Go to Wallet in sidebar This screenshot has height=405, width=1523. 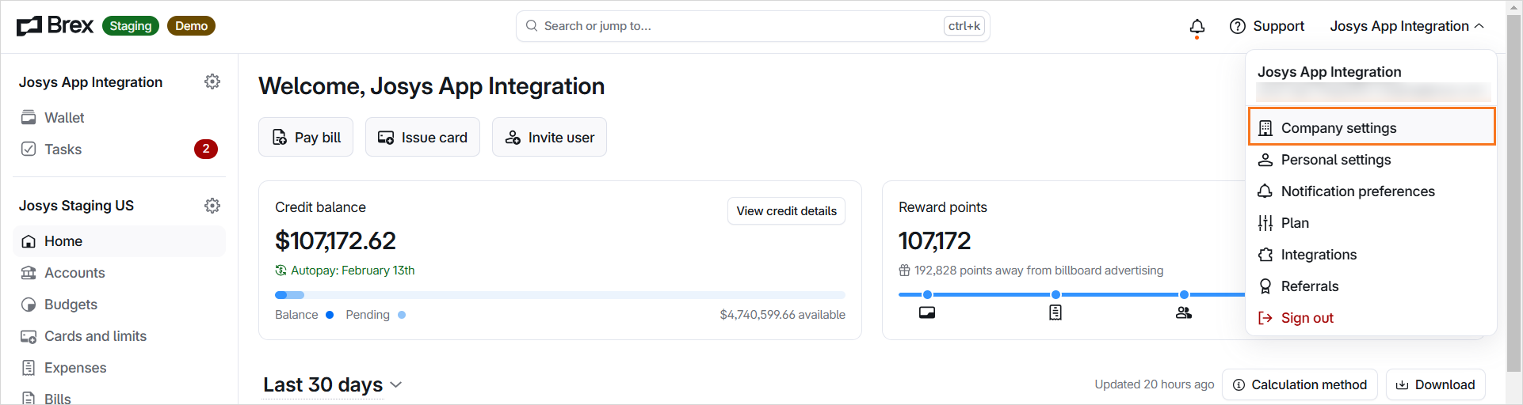click(119, 118)
